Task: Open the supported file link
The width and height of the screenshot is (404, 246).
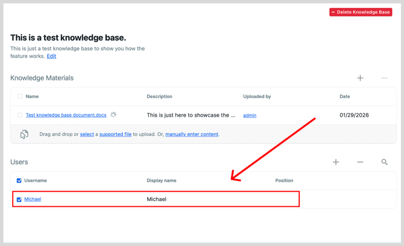Action: (x=115, y=134)
